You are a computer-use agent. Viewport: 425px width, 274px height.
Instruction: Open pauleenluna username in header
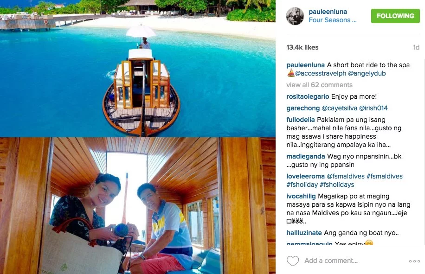pos(328,12)
